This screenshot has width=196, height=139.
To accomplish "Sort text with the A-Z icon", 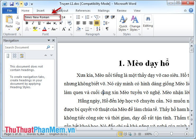I will 98,29.
